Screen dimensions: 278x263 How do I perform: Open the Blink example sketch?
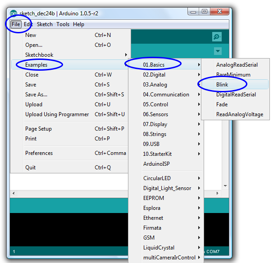point(236,85)
